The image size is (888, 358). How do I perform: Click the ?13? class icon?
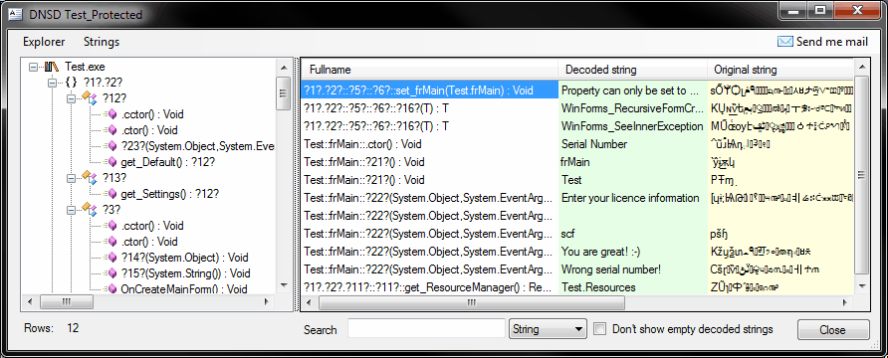pyautogui.click(x=90, y=178)
